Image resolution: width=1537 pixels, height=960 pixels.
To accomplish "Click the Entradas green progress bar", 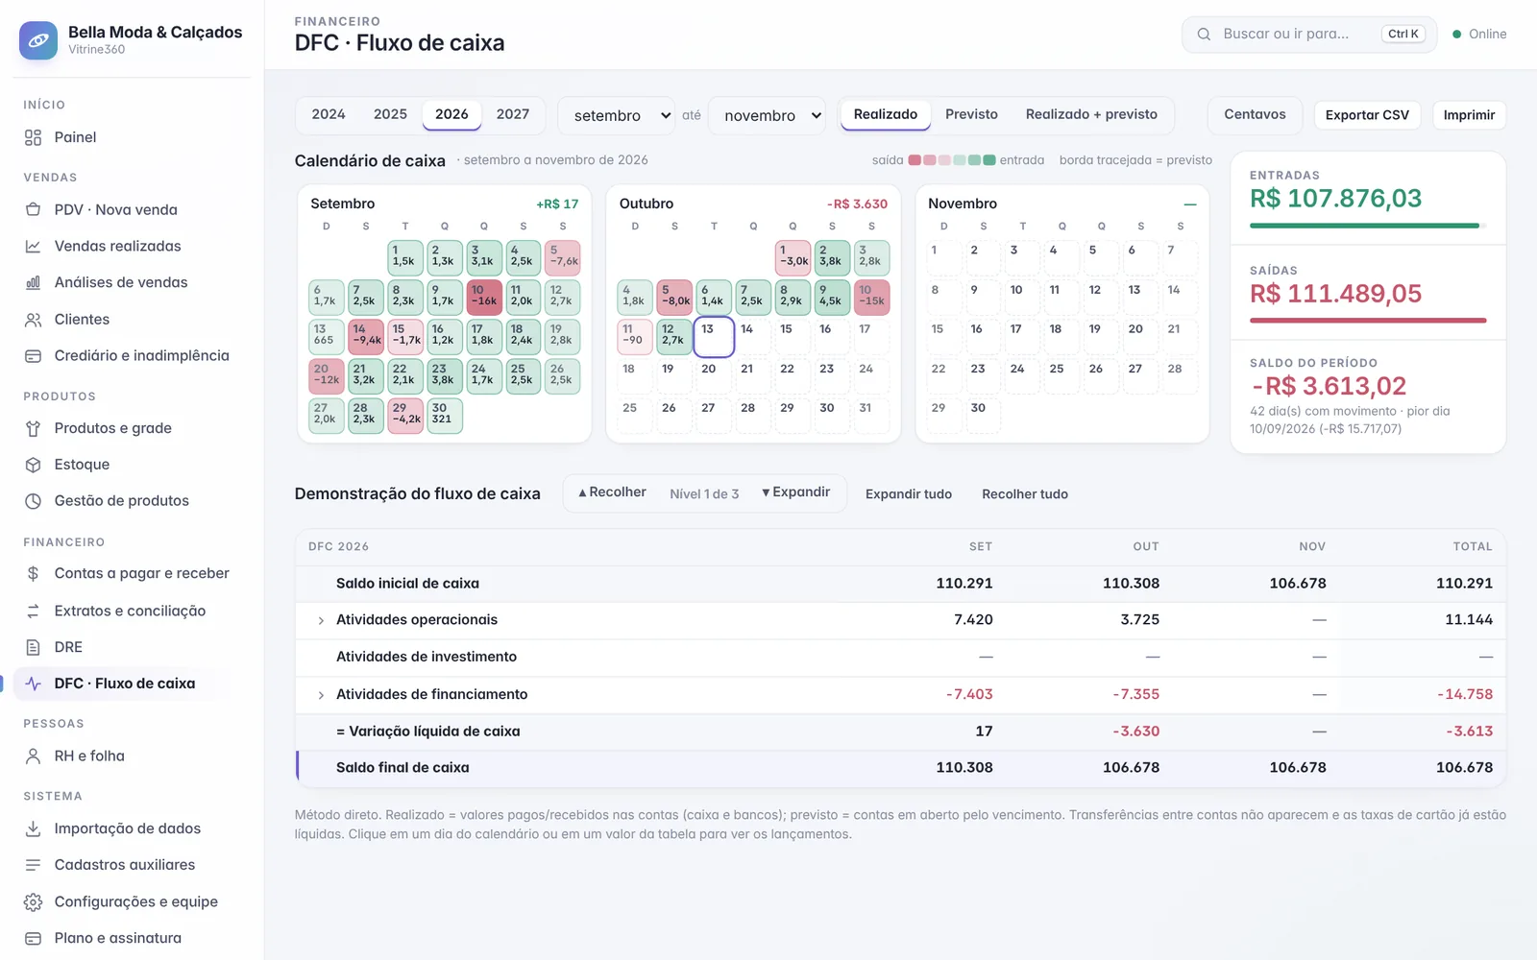I will click(1368, 226).
